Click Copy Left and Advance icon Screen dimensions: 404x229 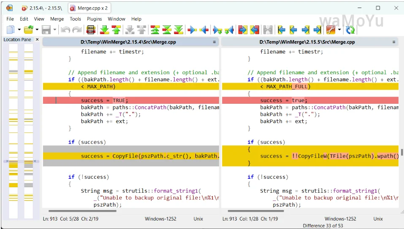(x=229, y=30)
